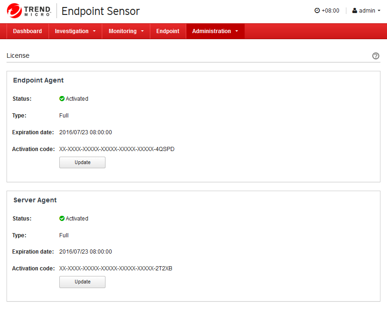
Task: Click the Endpoint Agent expiration date value
Action: pyautogui.click(x=85, y=132)
